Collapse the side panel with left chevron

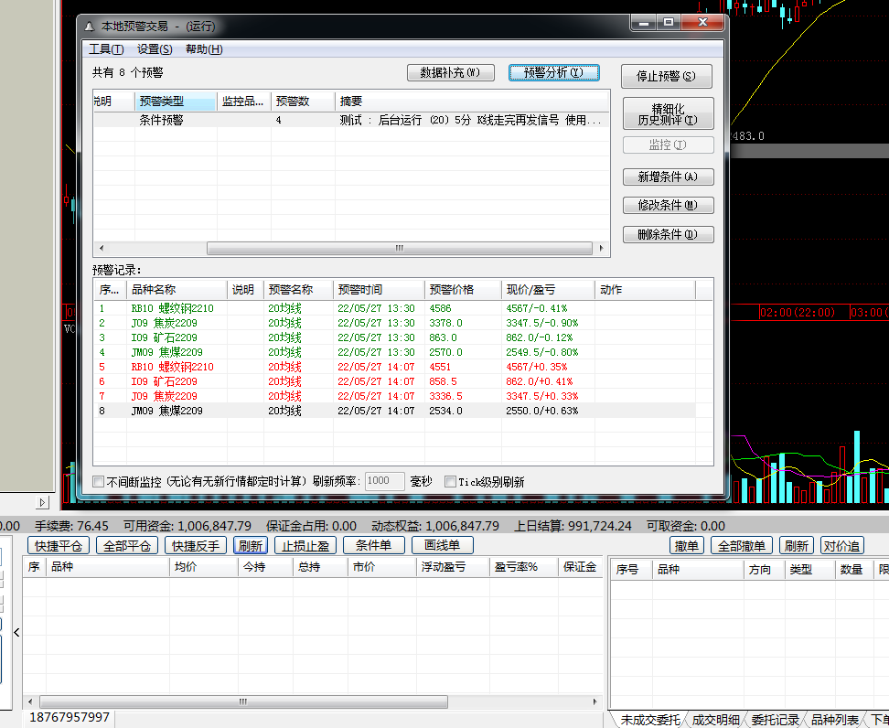point(16,632)
